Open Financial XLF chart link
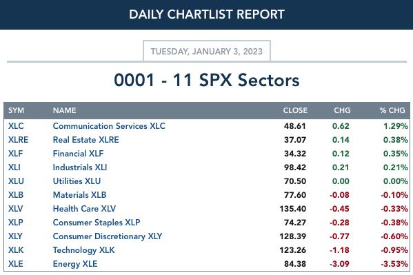The image size is (413, 275). coord(78,153)
